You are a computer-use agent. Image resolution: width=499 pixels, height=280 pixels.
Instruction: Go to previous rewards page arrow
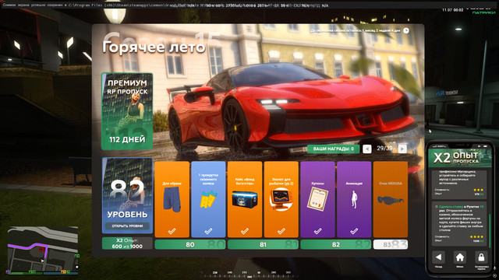tap(367, 149)
